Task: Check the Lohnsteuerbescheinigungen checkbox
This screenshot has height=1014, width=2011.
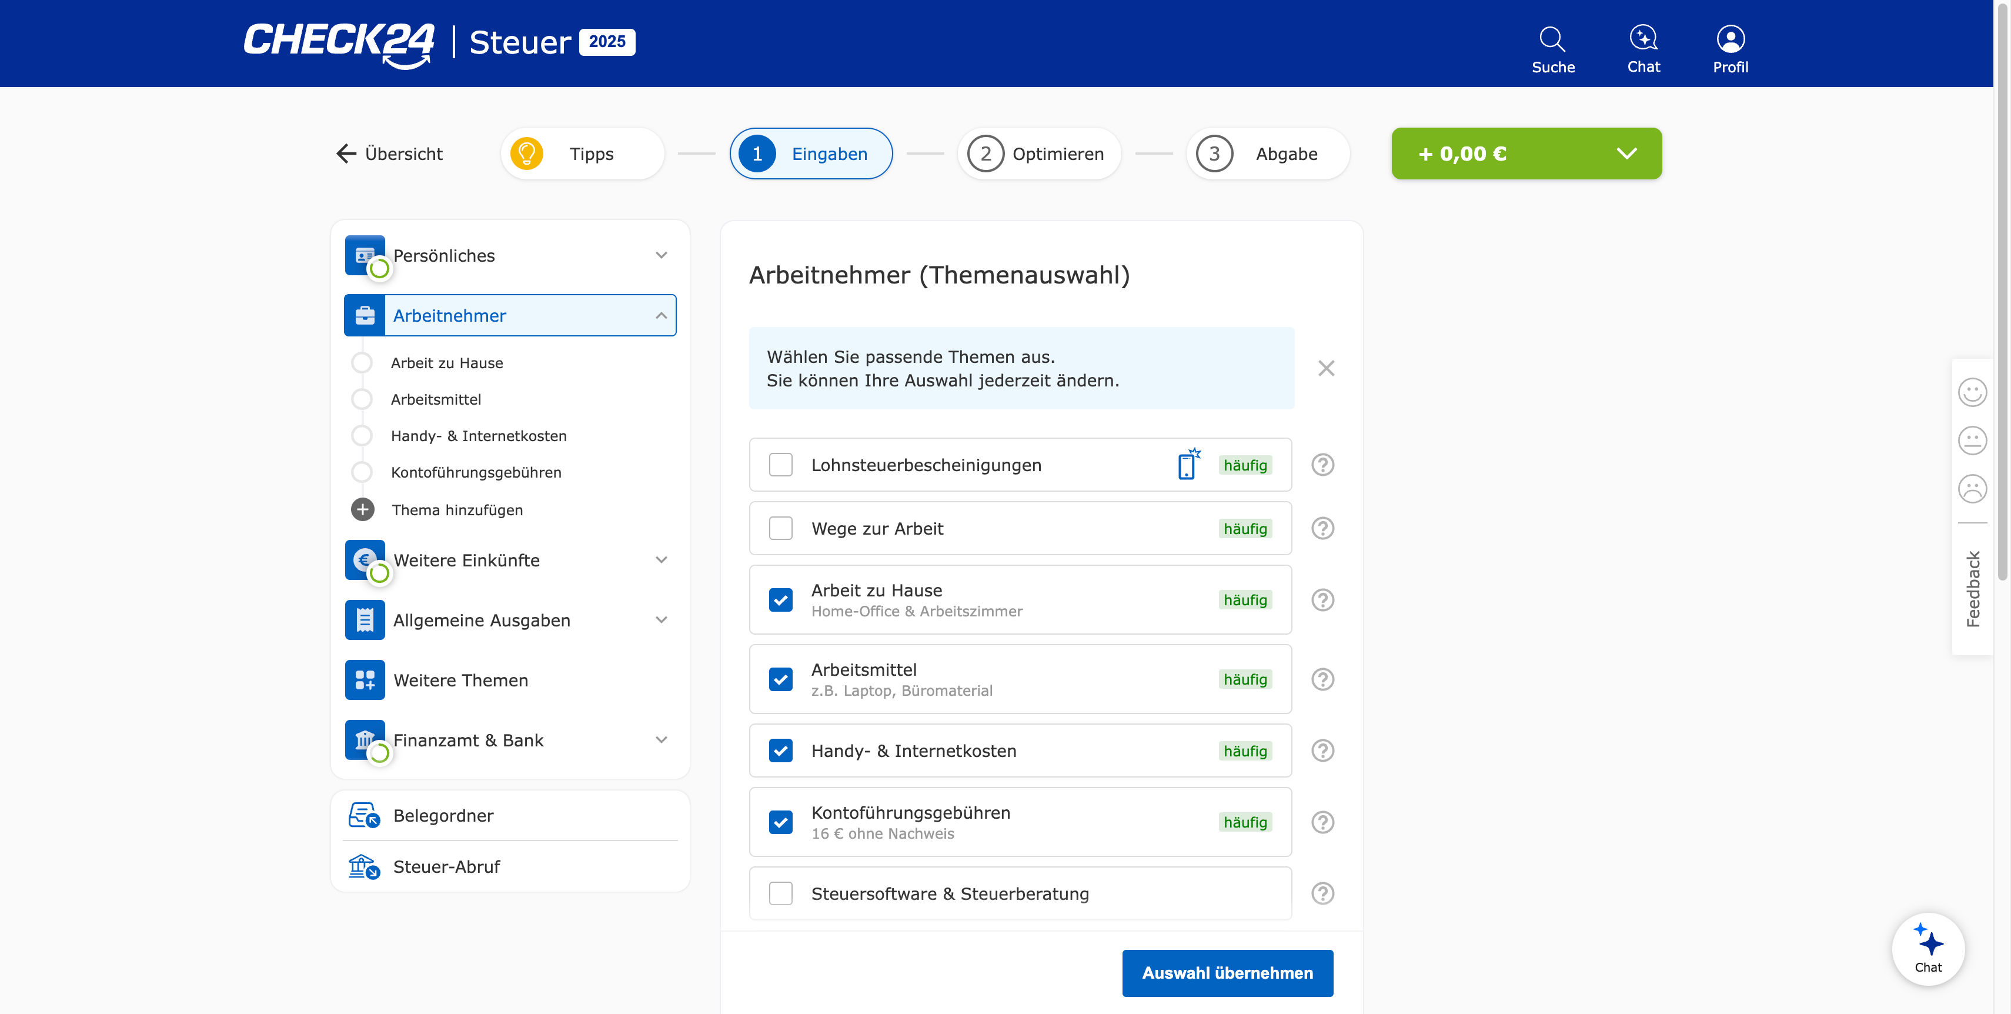Action: pyautogui.click(x=781, y=465)
